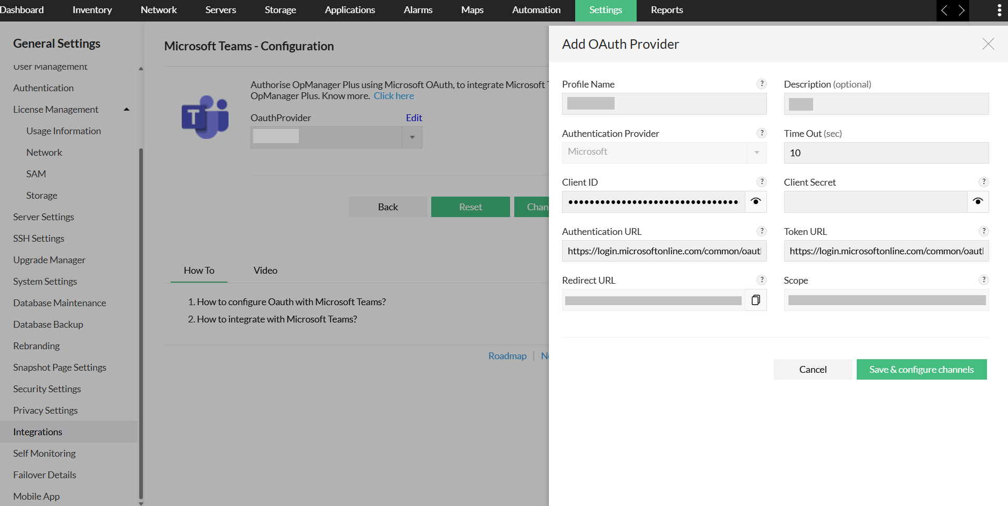Open the Alarms menu

pyautogui.click(x=418, y=10)
